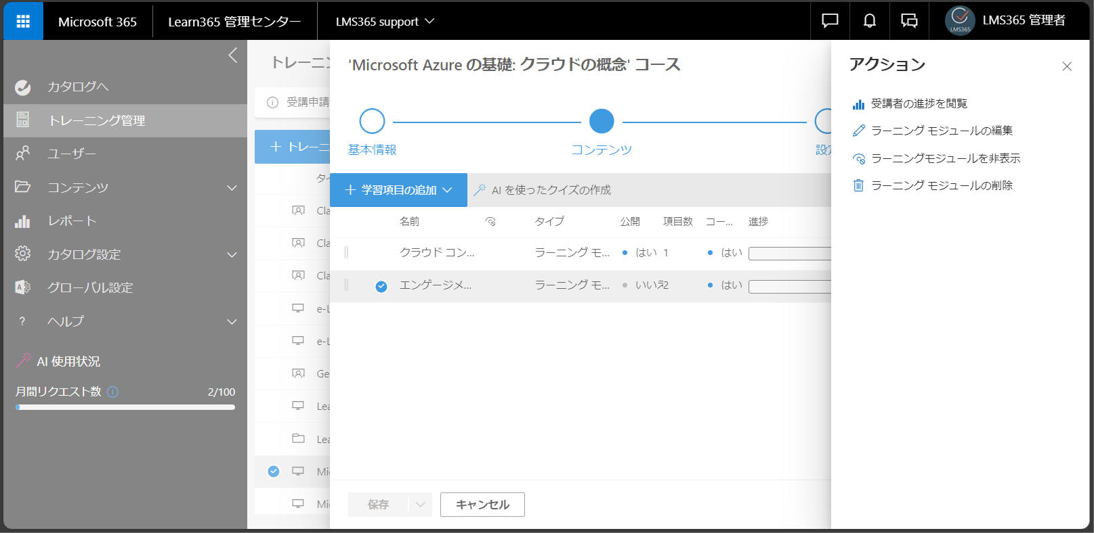
Task: Click the 進捗 column header
Action: coord(758,221)
